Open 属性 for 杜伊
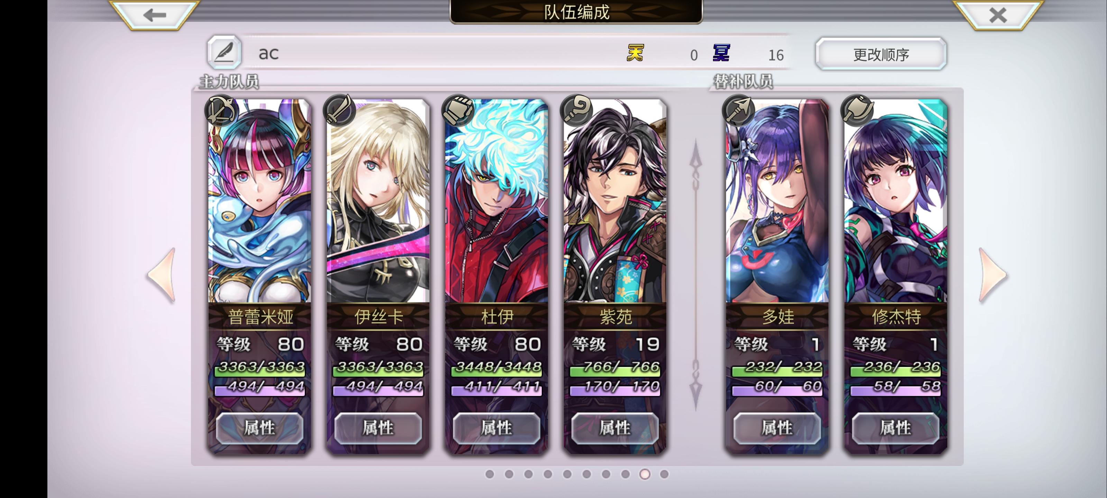The width and height of the screenshot is (1107, 498). coord(496,428)
